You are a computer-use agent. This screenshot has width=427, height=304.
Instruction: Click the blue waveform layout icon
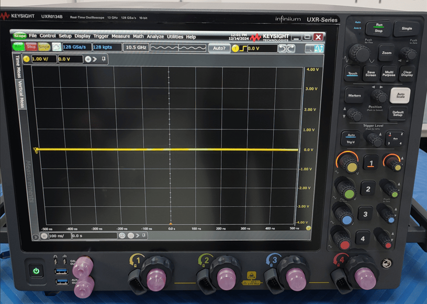[319, 49]
